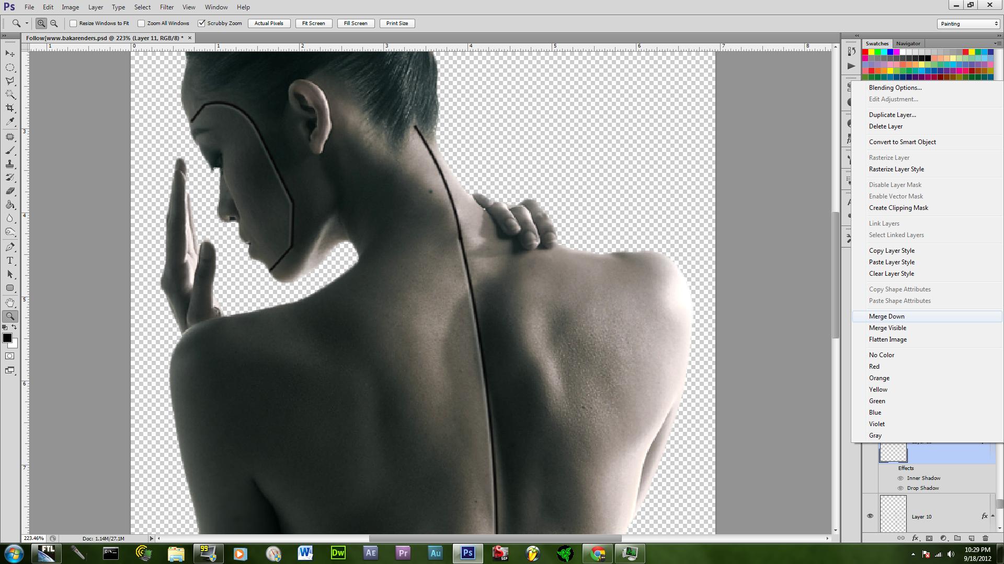Click the Fit Screen button

click(x=314, y=23)
